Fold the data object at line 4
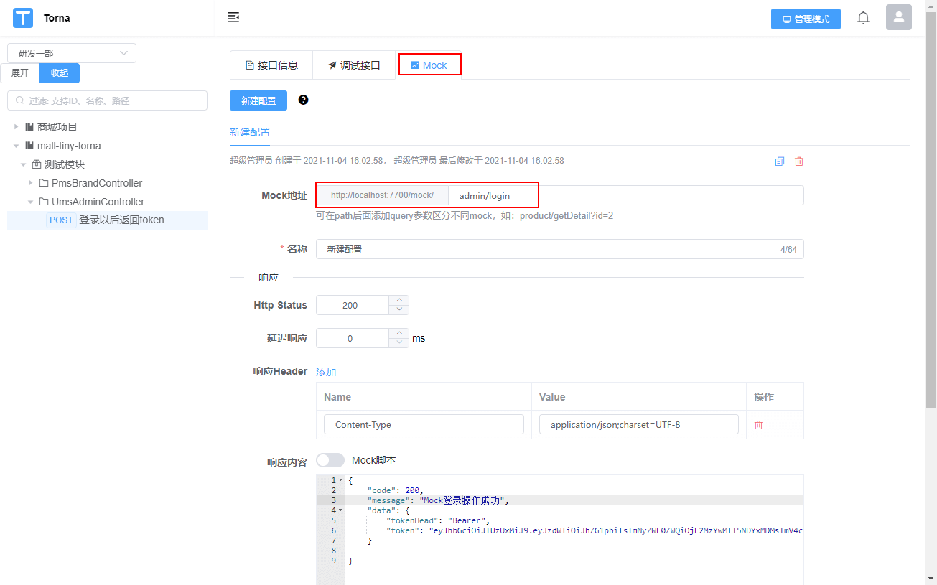Image resolution: width=937 pixels, height=585 pixels. [x=340, y=510]
